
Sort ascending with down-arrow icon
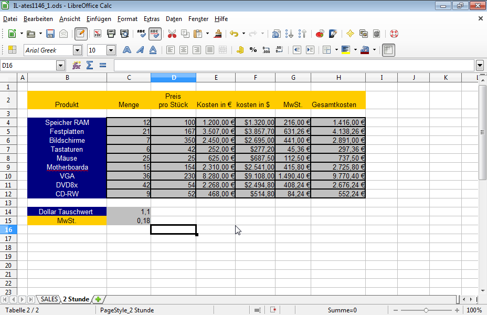(289, 34)
